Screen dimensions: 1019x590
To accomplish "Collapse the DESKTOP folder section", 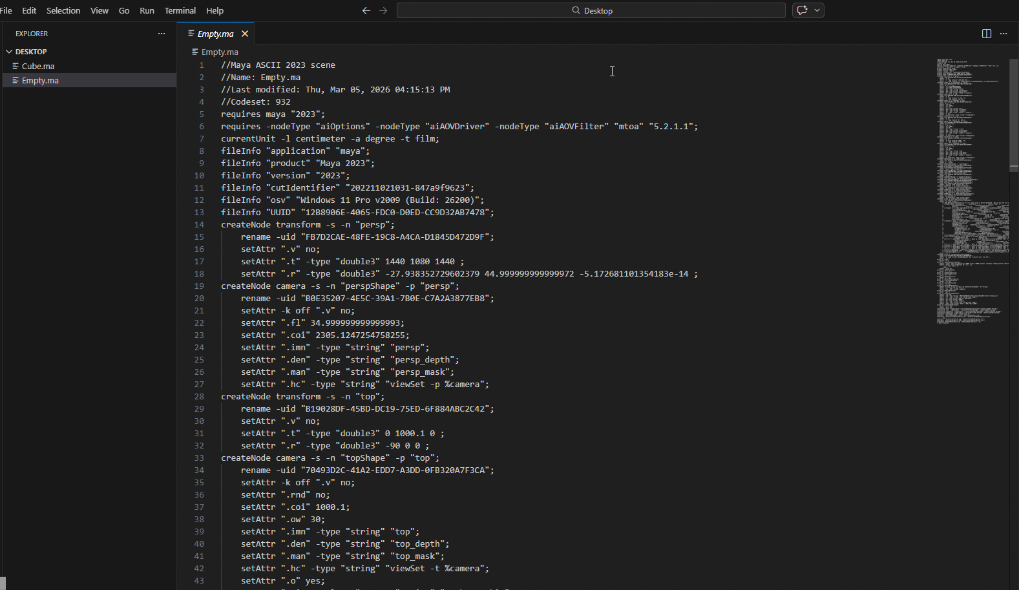I will pos(9,52).
